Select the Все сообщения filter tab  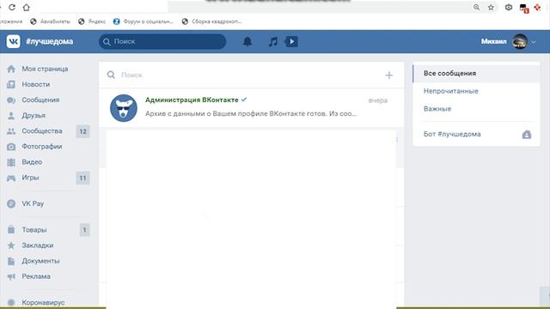[476, 73]
